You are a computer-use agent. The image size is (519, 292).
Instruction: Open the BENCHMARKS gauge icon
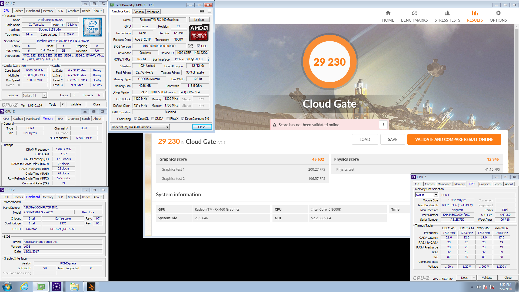click(414, 13)
